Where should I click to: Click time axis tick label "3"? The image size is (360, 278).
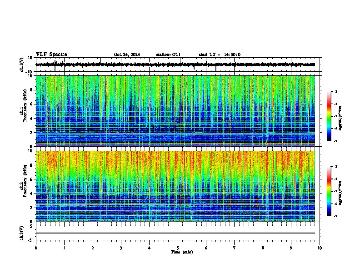[121, 248]
